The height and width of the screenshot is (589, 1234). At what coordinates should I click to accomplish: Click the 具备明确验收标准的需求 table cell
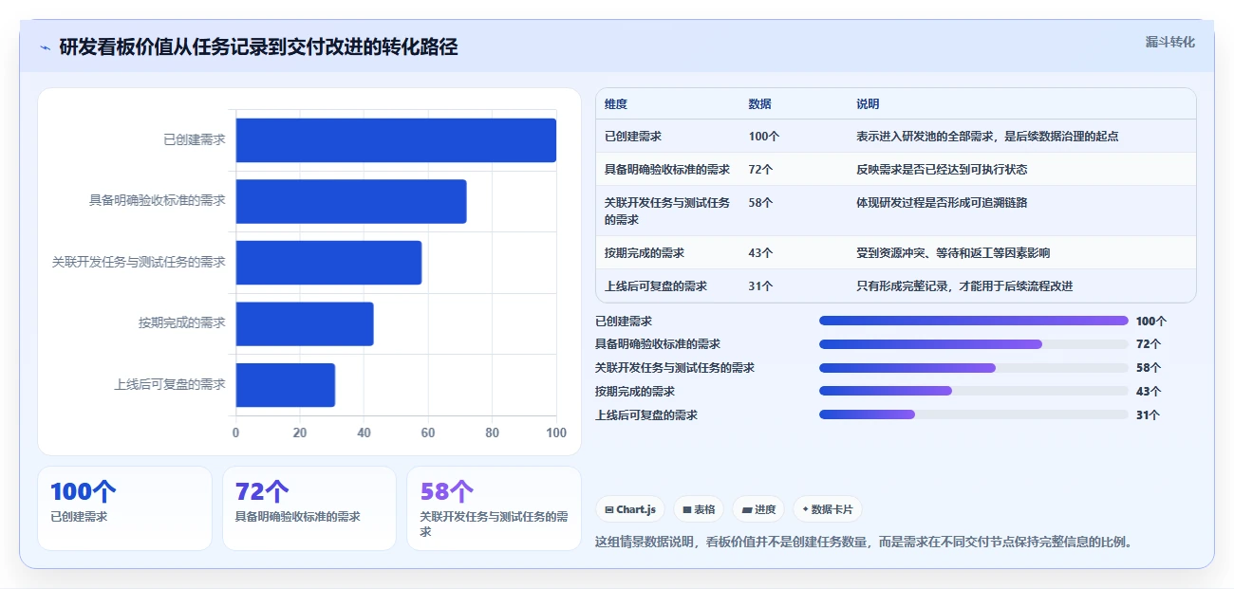667,169
